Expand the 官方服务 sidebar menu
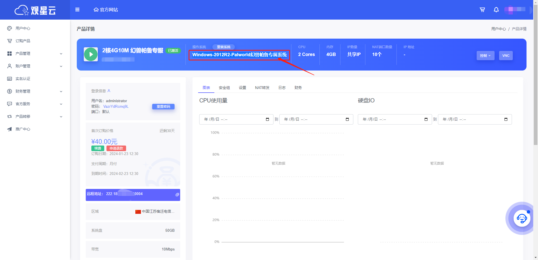 tap(61, 104)
